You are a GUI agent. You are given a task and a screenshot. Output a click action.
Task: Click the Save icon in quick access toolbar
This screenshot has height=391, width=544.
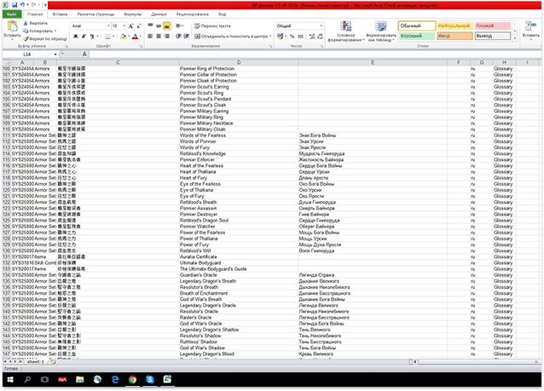coord(14,5)
